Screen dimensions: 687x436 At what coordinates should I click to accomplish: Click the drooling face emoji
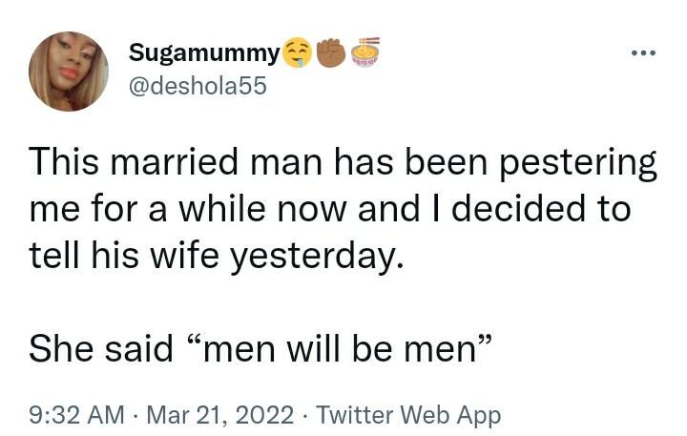298,53
